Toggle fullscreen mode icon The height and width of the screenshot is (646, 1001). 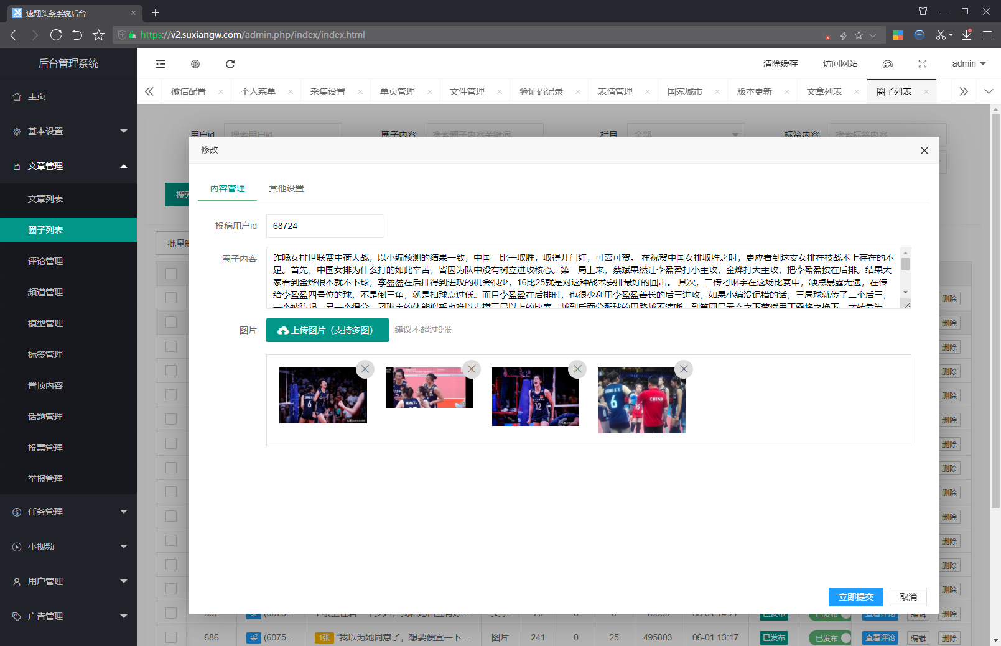[923, 64]
